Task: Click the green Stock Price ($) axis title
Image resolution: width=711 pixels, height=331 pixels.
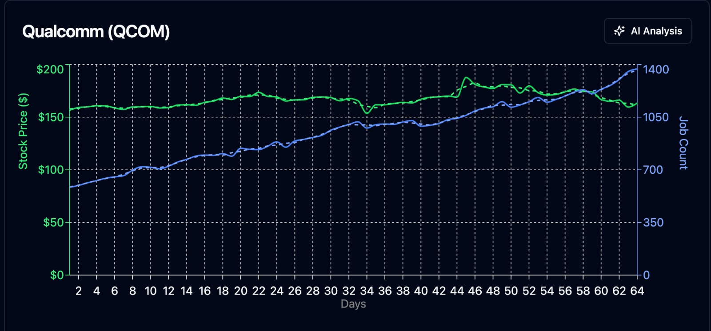Action: [23, 132]
